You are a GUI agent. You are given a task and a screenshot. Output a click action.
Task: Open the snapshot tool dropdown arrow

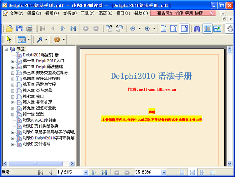click(x=29, y=40)
